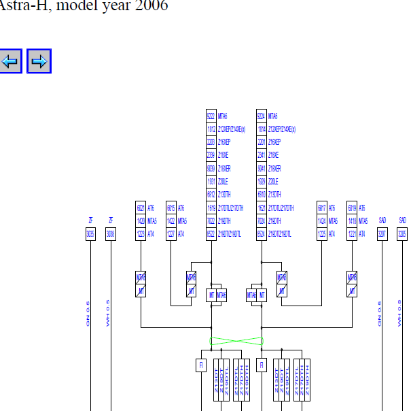
Task: Open SAD reference box 3207
Action: pos(382,234)
